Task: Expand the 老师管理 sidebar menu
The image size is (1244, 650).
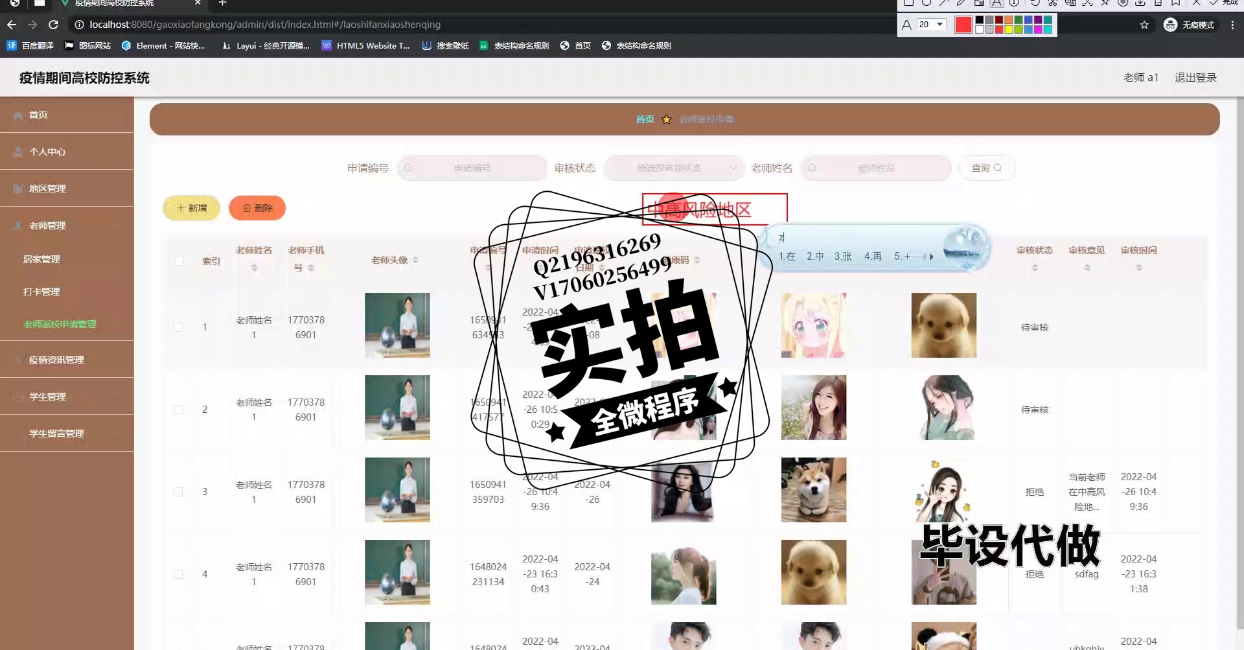Action: coord(67,226)
